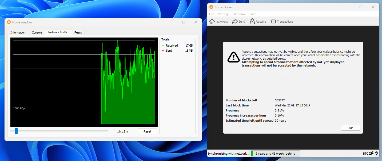Open the Transactions card icon in the toolbar
This screenshot has height=161, width=382.
(x=273, y=22)
